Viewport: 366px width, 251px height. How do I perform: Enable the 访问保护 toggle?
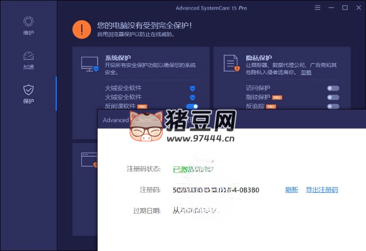(333, 88)
